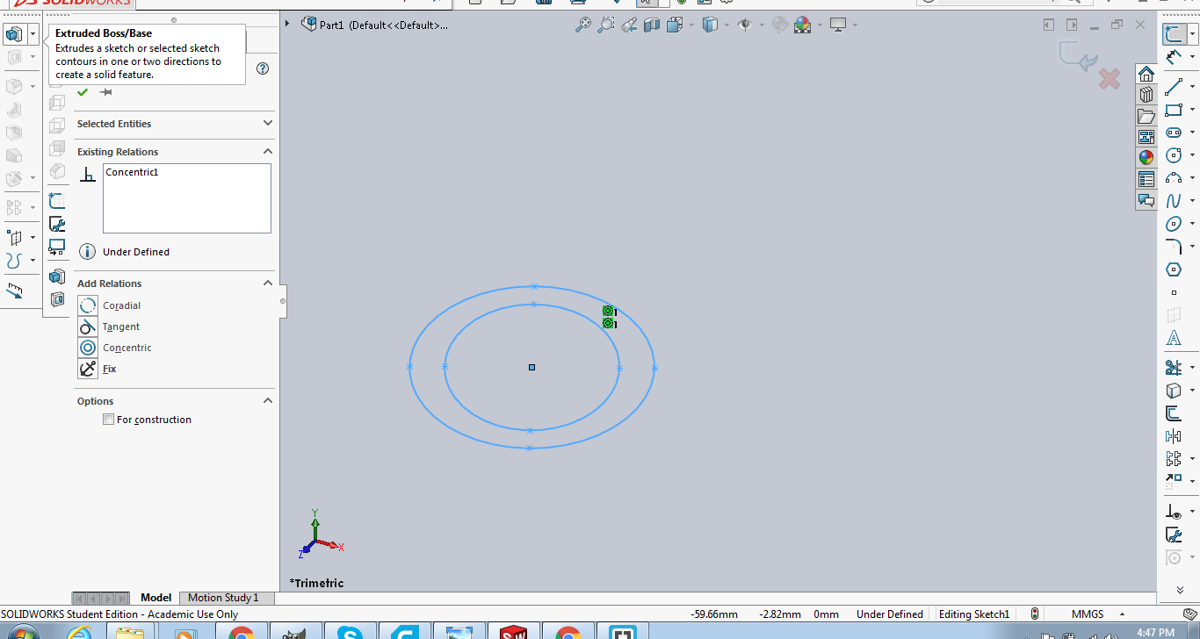Select the Centerpoint Arc sketch tool
Viewport: 1200px width, 639px height.
[1174, 178]
